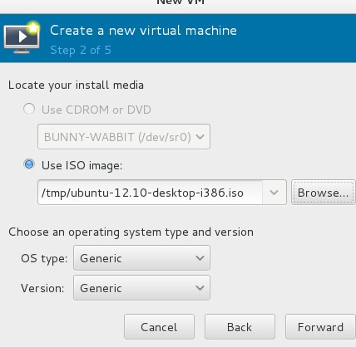Image resolution: width=356 pixels, height=347 pixels.
Task: Click 'Choose an operating system type and version' text
Action: (x=131, y=232)
